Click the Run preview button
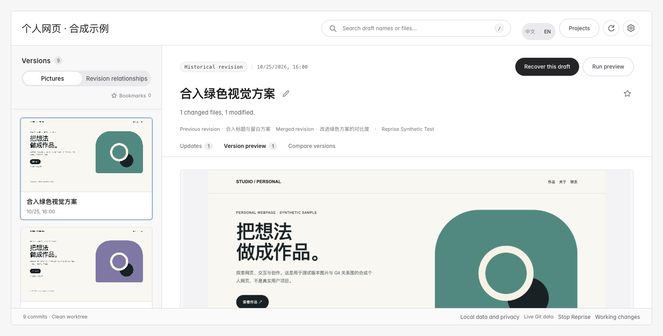 tap(608, 67)
